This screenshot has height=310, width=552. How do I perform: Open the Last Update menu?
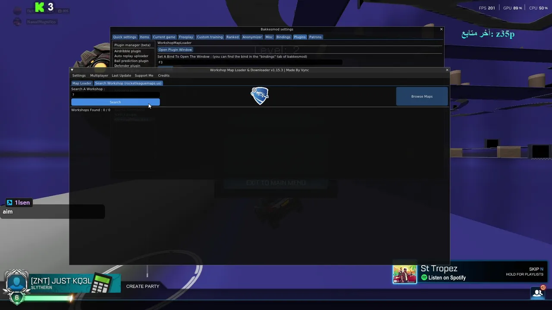pos(121,75)
